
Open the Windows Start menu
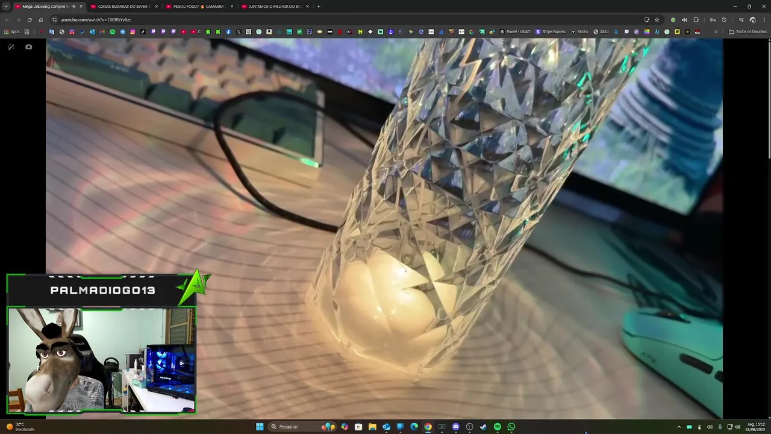[260, 427]
